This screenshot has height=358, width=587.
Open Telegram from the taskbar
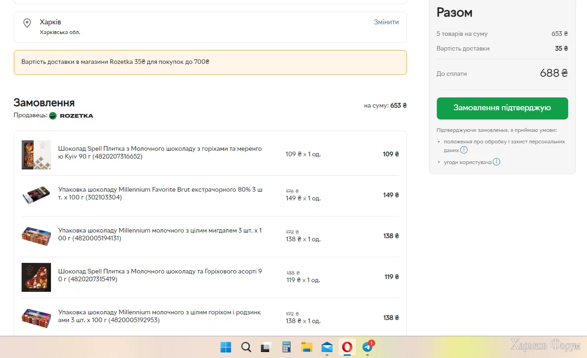[x=368, y=347]
